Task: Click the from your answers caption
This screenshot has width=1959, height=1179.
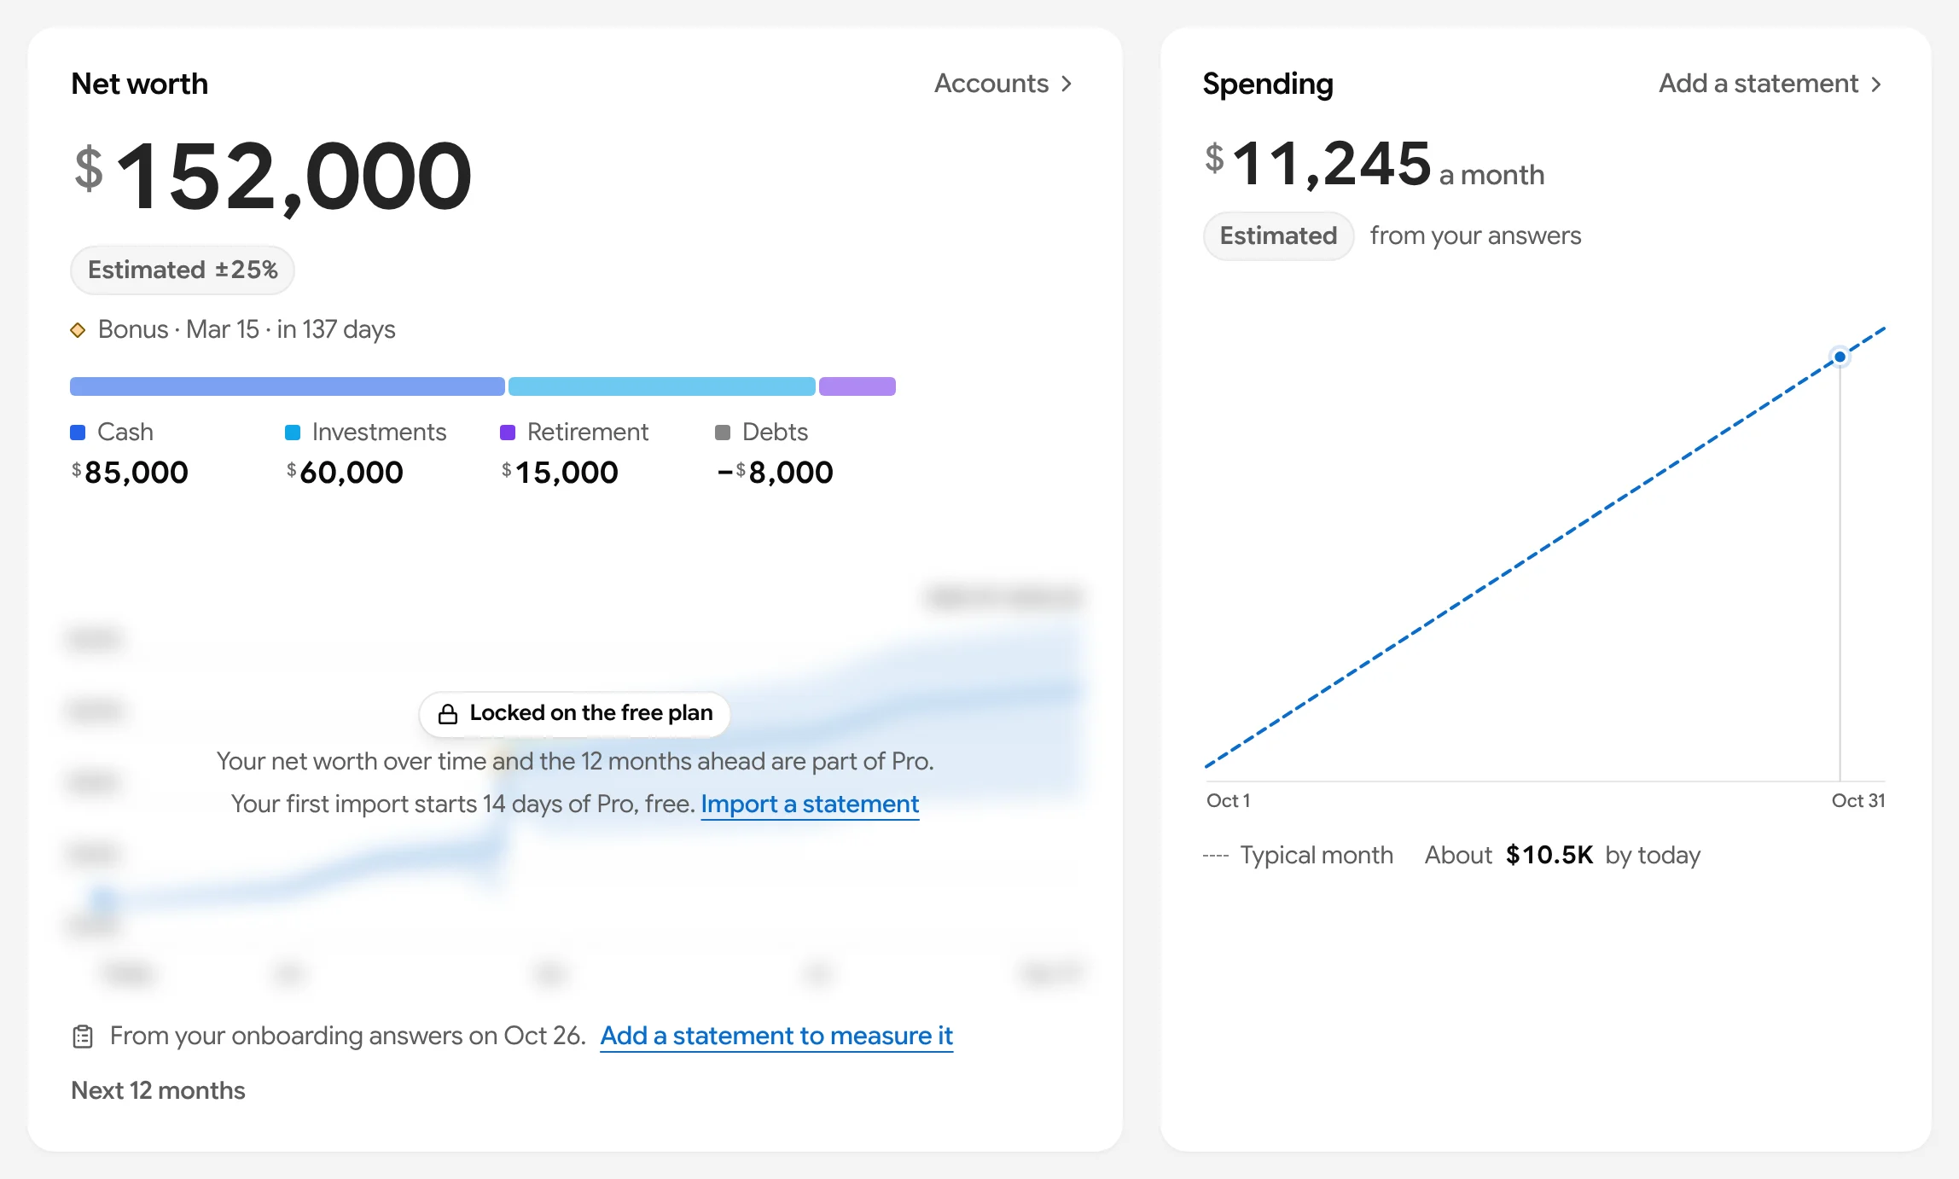Action: click(x=1475, y=235)
